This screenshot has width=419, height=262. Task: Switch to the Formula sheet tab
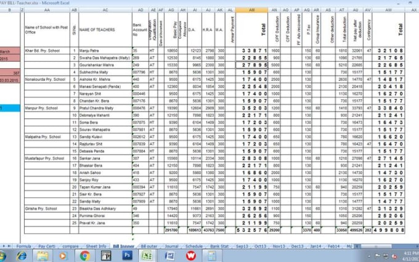coord(24,246)
